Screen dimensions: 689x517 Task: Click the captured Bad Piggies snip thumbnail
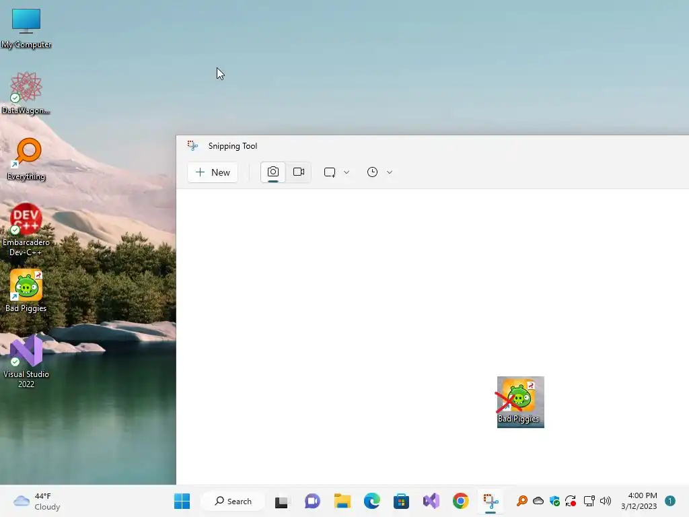point(520,402)
